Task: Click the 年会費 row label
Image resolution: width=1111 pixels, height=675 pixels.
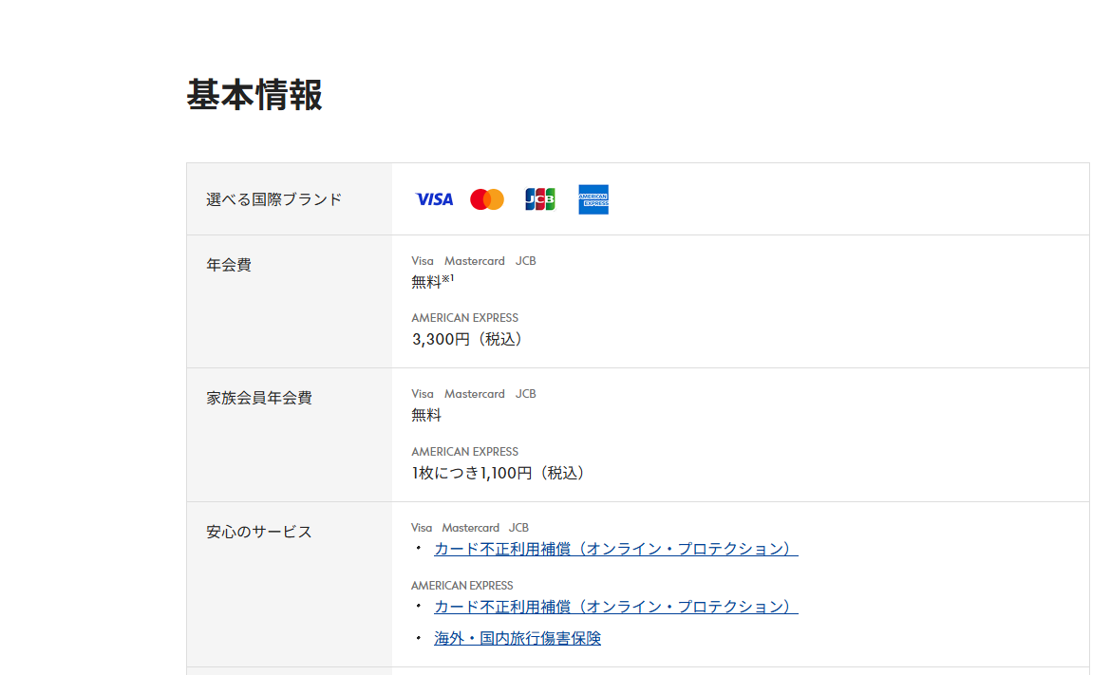Action: [229, 265]
